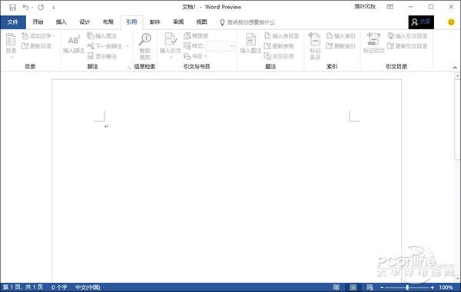Viewport: 461px width, 292px height.
Task: Open the citation 样式 (Style) combo box
Action: [221, 46]
